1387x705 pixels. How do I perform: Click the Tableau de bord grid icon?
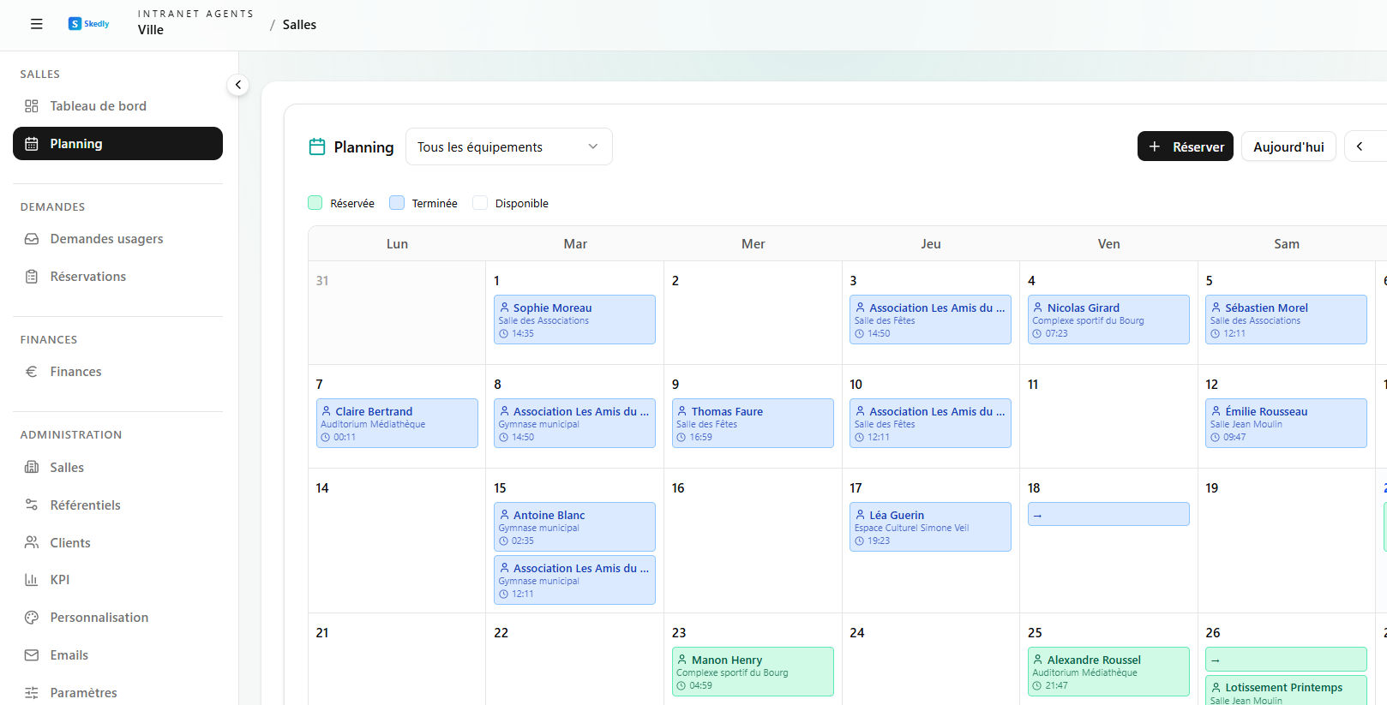tap(32, 106)
